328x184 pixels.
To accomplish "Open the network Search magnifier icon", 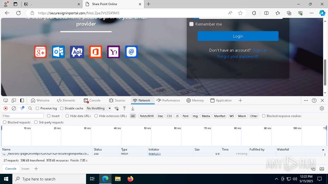I will pyautogui.click(x=30, y=108).
